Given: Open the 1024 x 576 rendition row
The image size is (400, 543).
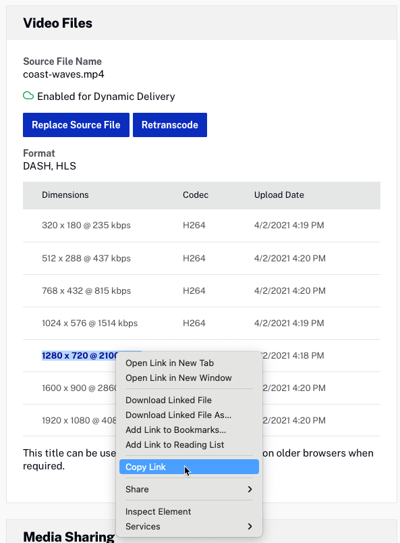Looking at the screenshot, I should [x=202, y=323].
